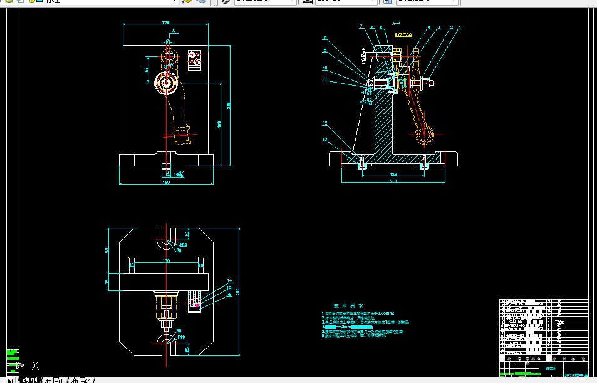Select the 技术要求 heading text

tap(348, 305)
